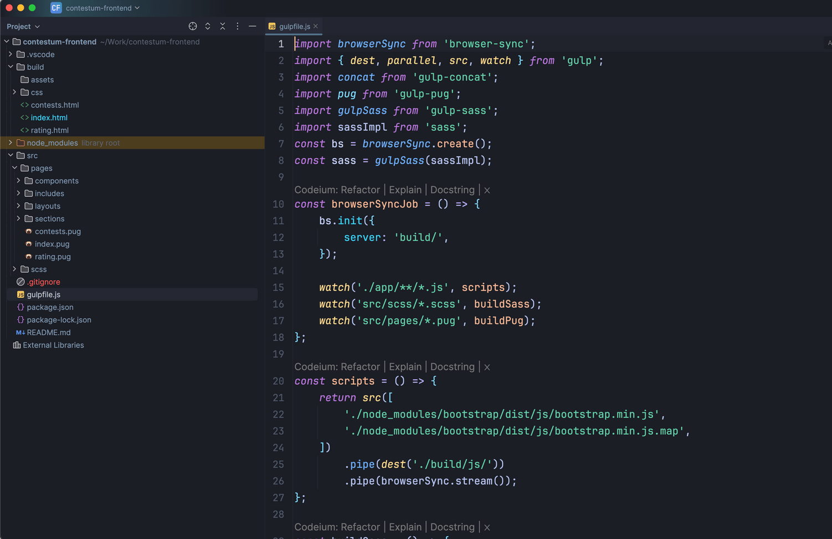The height and width of the screenshot is (539, 832).
Task: Click Refactor above scripts function
Action: click(360, 367)
